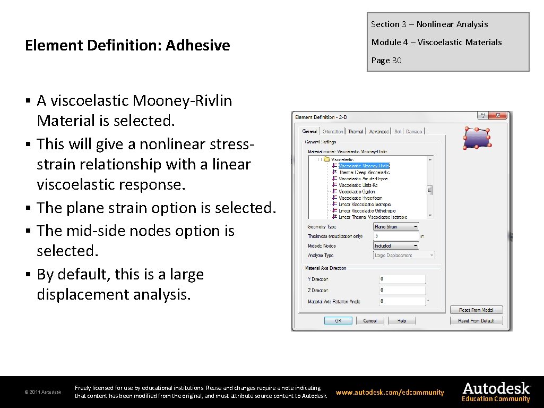
Task: Click the Reset From Model button
Action: 476,310
